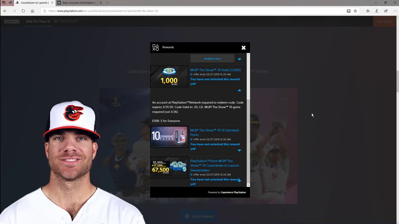The width and height of the screenshot is (399, 224).
Task: Click the 1,000 Stubs reward thumbnail
Action: pos(169,76)
